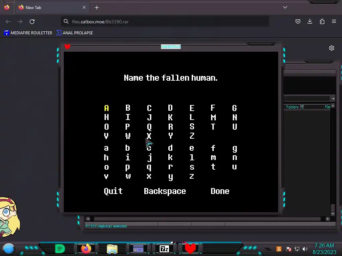Viewport: 342px width, 256px height.
Task: Click the status bar '0 / 233 object(s) selected'
Action: coord(106,226)
